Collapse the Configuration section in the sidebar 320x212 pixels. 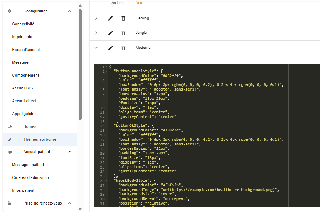click(x=70, y=11)
